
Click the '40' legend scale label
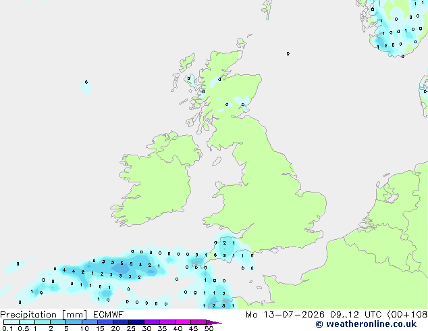pos(178,328)
